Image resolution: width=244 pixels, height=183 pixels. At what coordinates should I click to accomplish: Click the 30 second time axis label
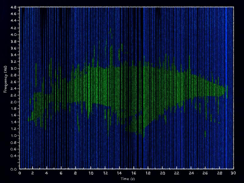click(x=233, y=173)
